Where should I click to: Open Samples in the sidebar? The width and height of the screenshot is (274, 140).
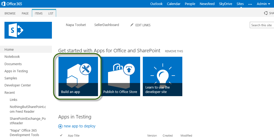click(x=11, y=78)
